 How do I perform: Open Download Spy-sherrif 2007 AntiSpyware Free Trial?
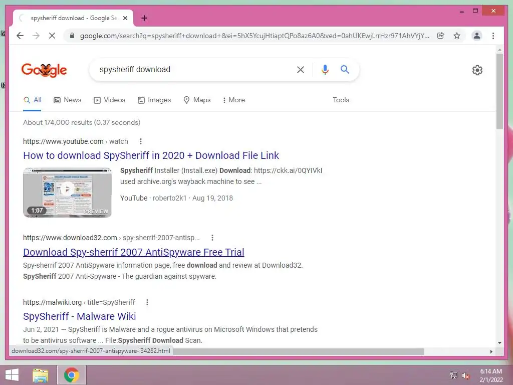click(x=133, y=253)
